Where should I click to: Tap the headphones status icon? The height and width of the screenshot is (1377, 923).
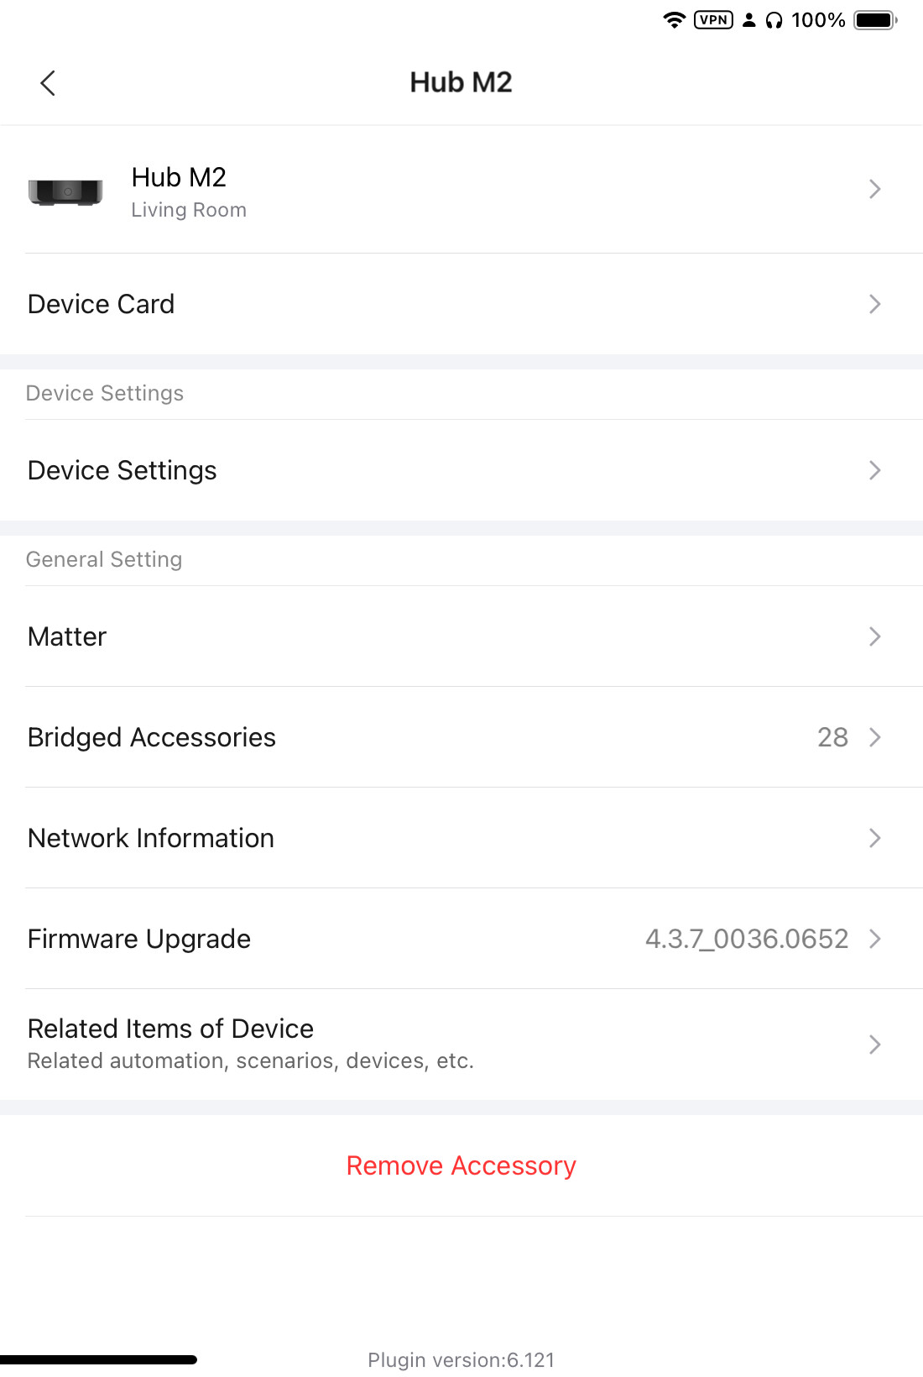774,20
